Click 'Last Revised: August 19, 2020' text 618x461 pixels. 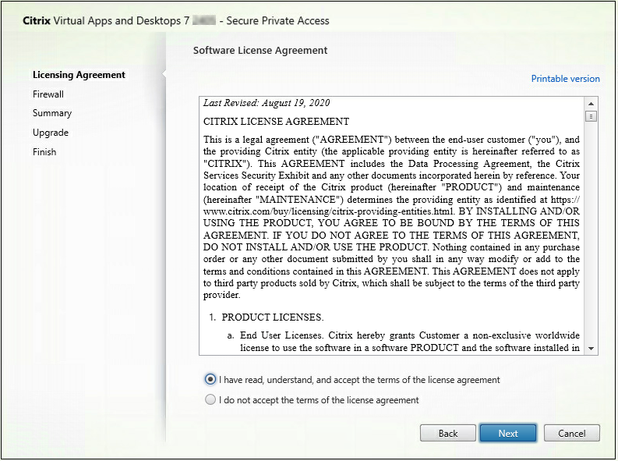267,103
